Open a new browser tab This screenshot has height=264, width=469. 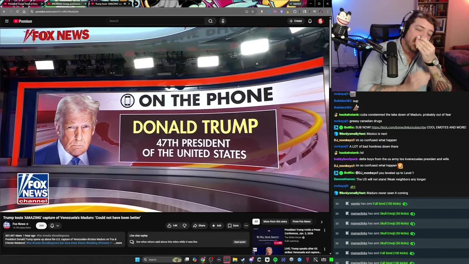tap(136, 4)
